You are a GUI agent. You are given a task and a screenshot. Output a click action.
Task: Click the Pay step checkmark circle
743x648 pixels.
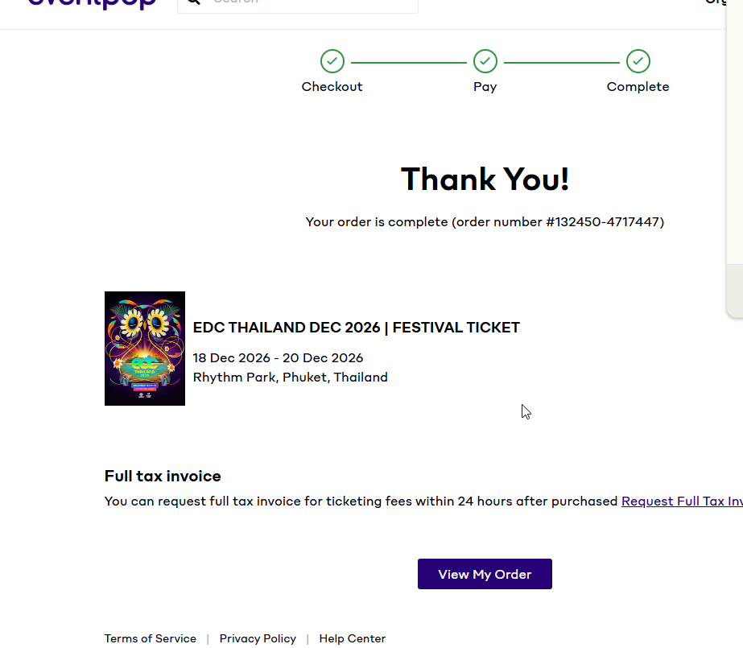pos(485,61)
